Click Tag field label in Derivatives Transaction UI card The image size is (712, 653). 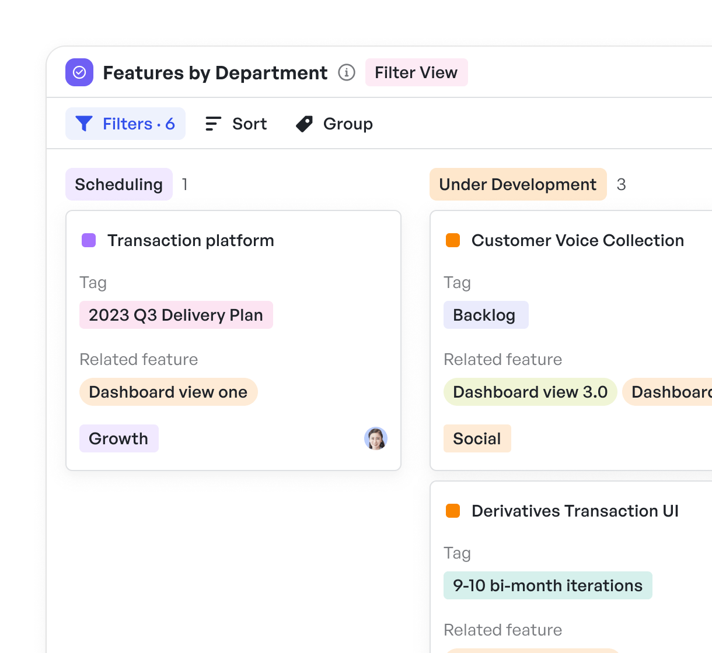458,553
